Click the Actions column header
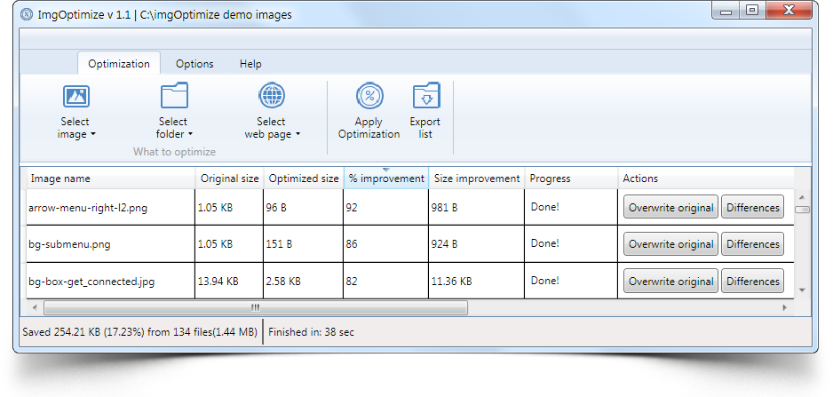 (x=705, y=179)
